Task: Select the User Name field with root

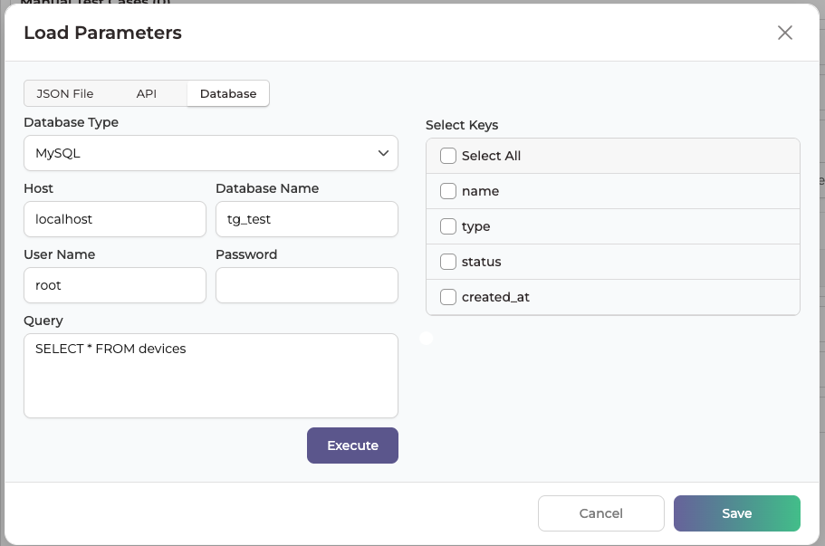Action: pos(115,285)
